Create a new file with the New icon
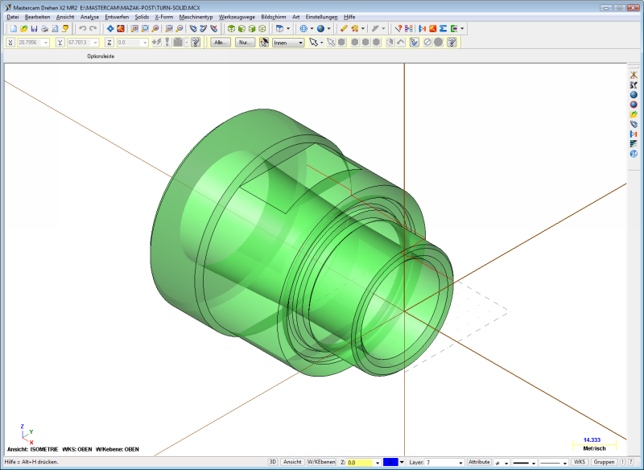 coord(14,29)
